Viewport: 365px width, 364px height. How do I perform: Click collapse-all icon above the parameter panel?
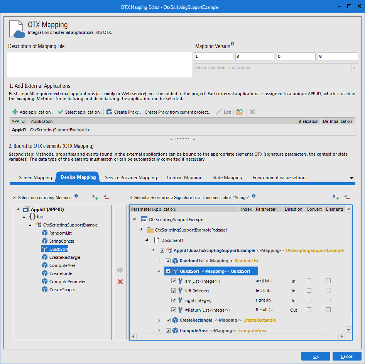pos(347,197)
